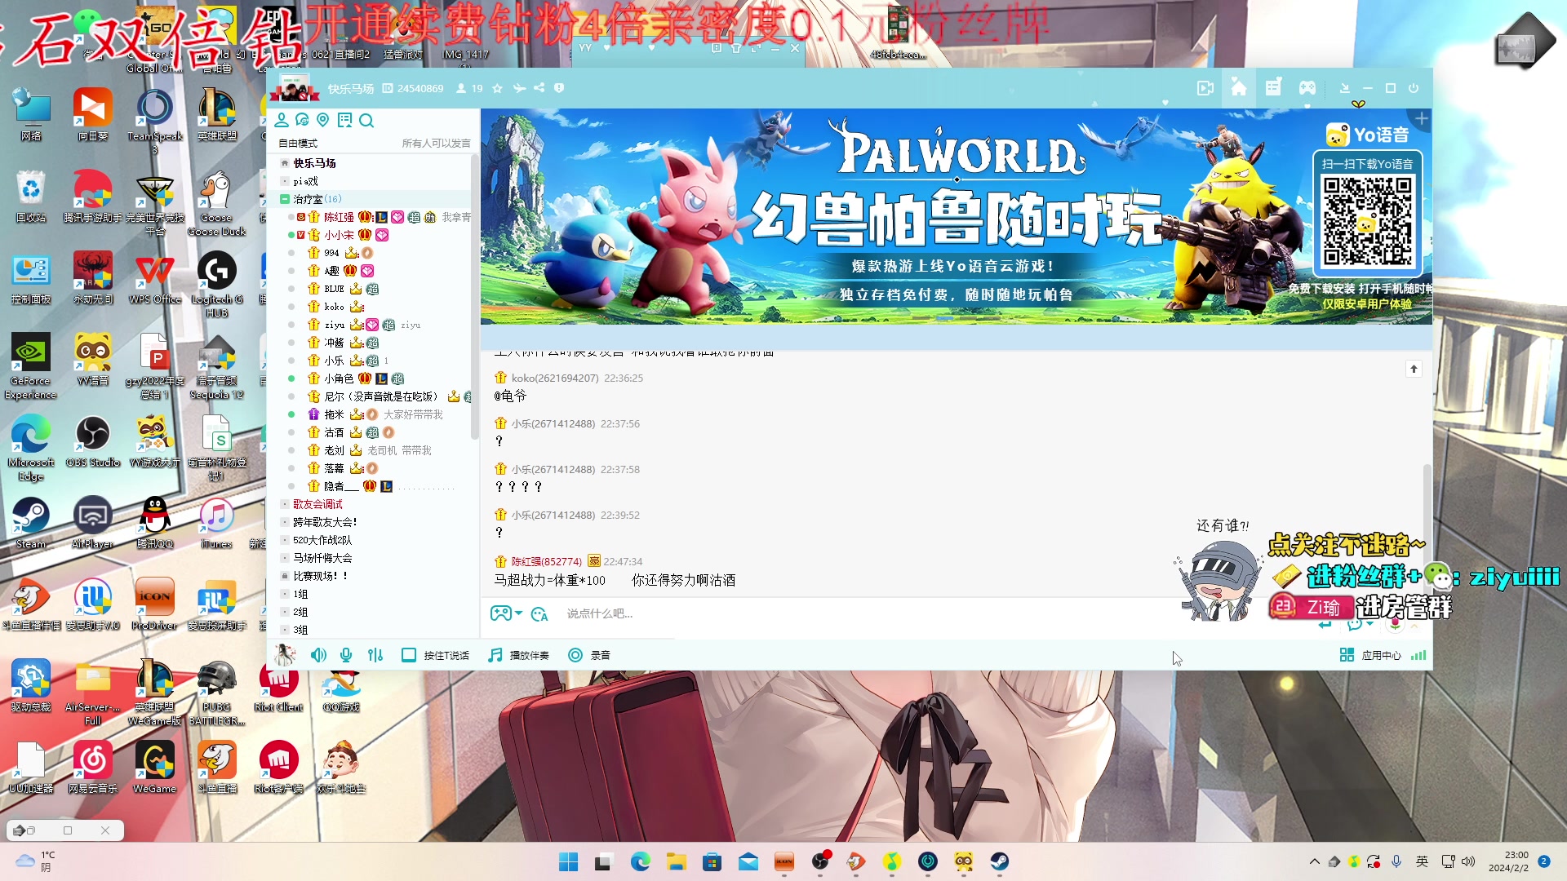
Task: Check the signal strength bars icon
Action: coord(1418,655)
